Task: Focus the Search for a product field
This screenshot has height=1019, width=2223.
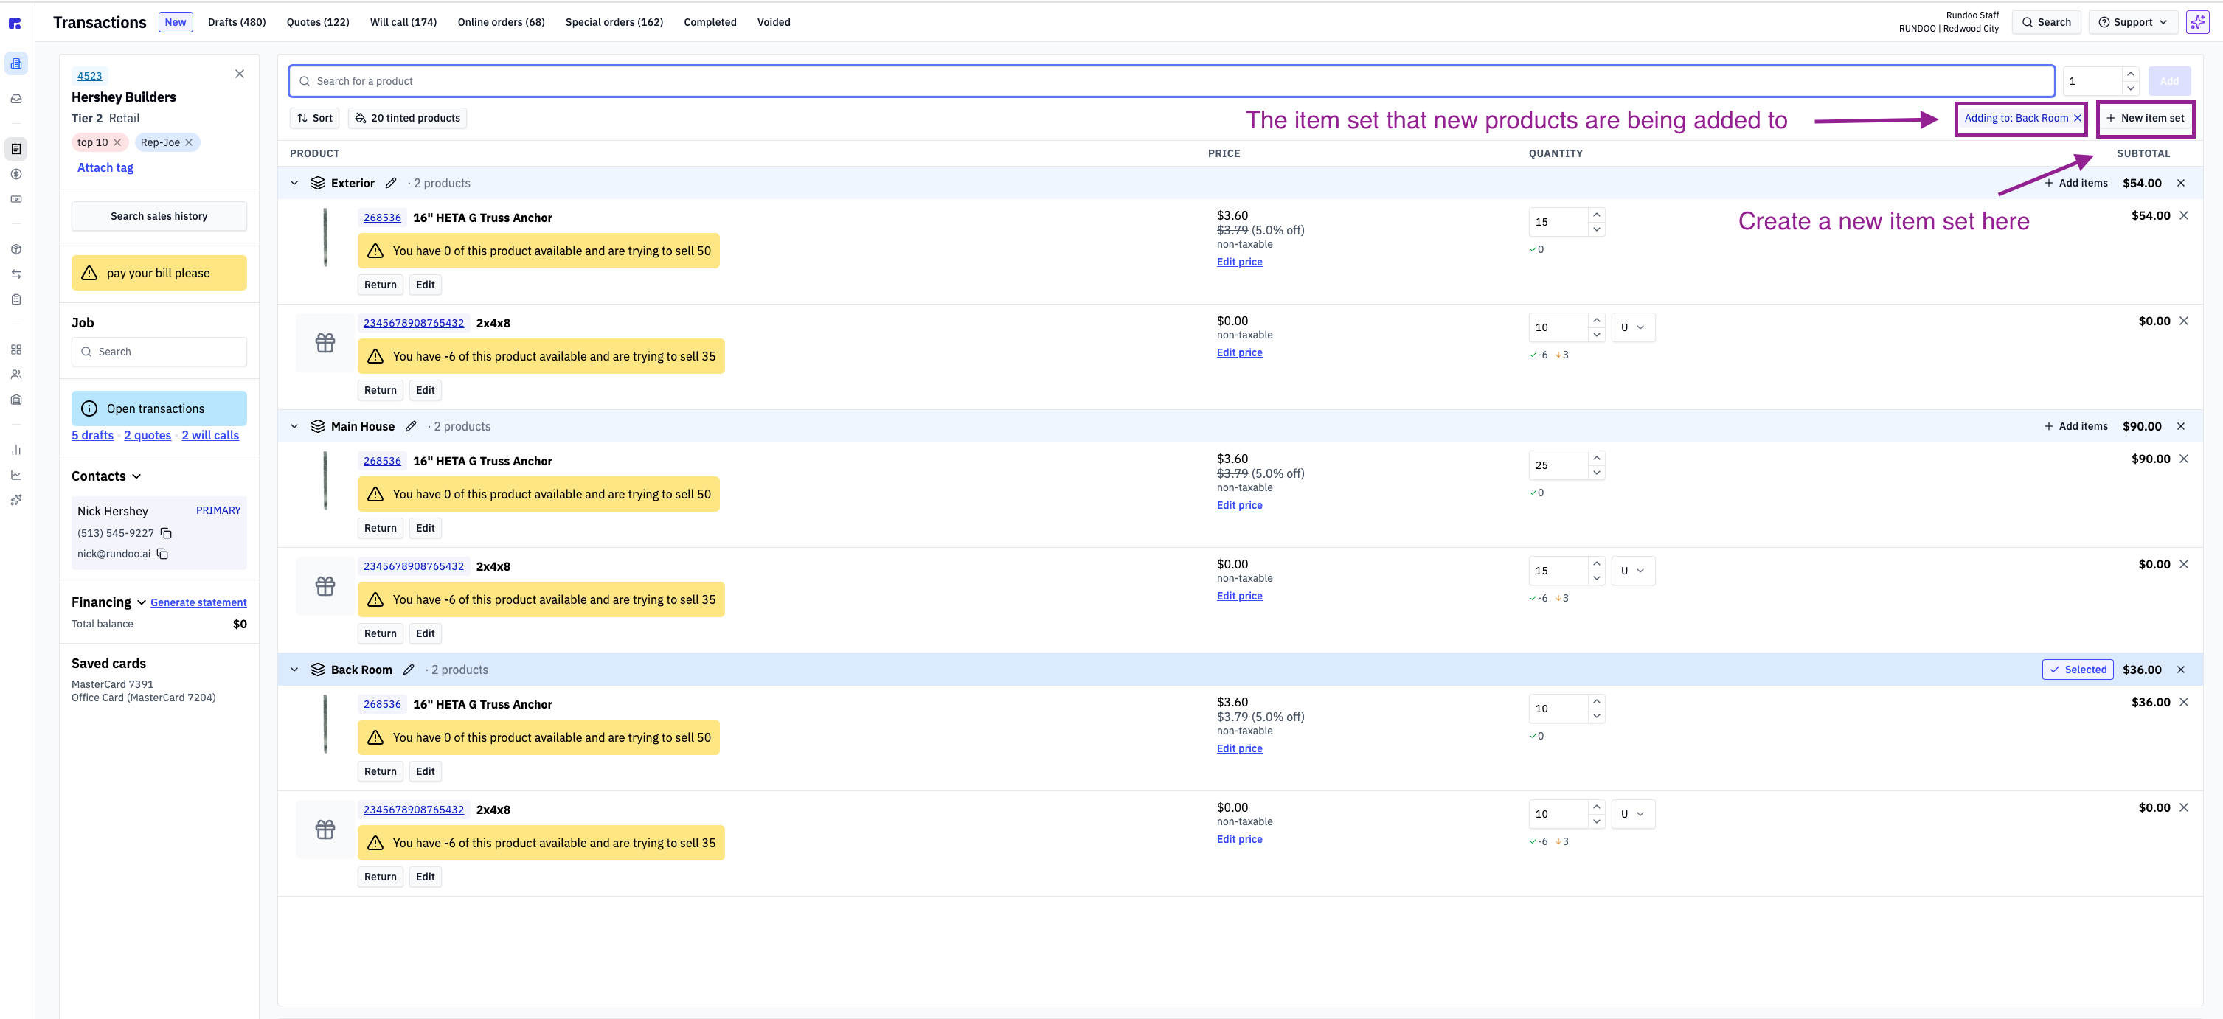Action: [1171, 81]
